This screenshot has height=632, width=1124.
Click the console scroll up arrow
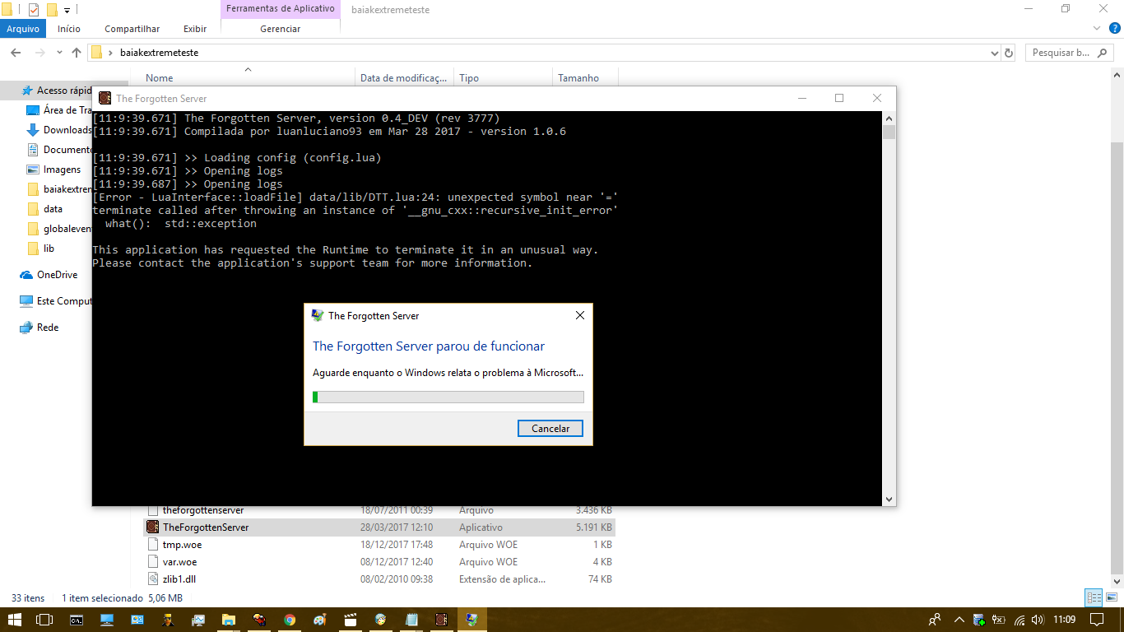[889, 118]
